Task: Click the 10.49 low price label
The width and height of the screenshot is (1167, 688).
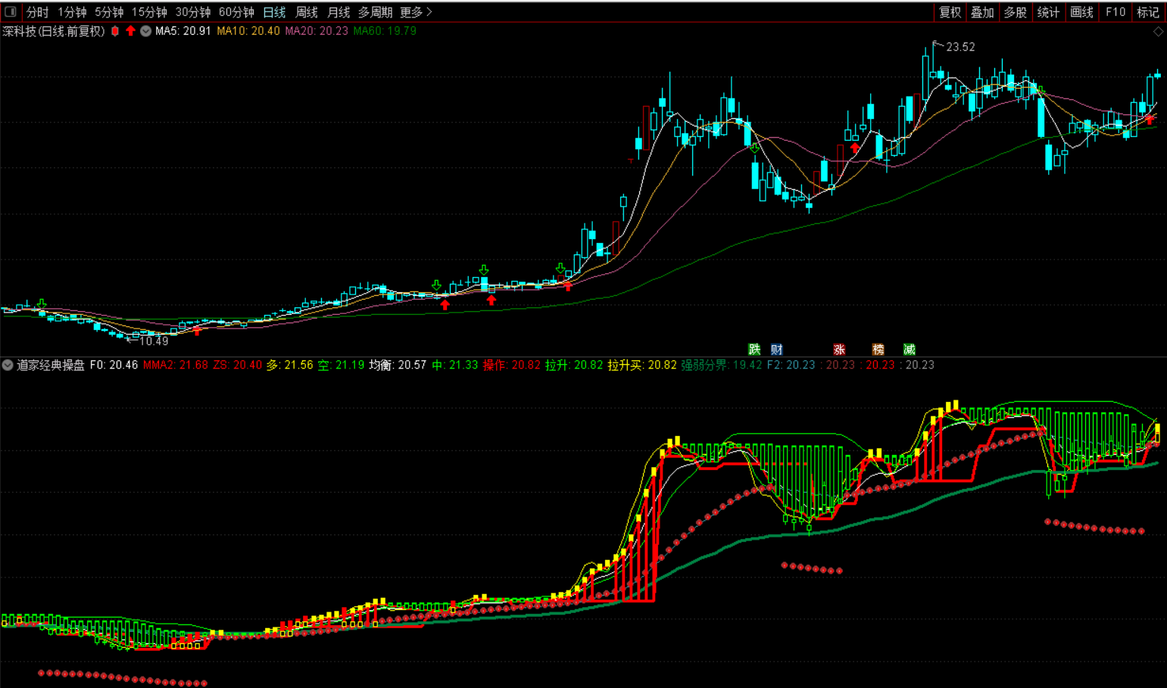Action: tap(154, 341)
